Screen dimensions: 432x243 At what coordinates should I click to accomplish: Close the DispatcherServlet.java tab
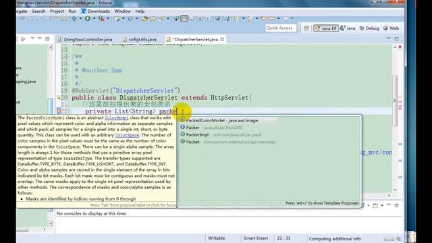point(222,39)
